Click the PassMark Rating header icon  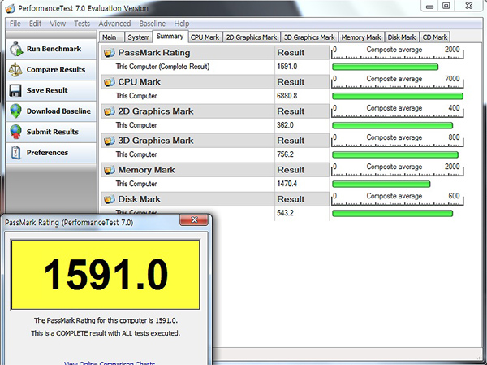pos(110,53)
